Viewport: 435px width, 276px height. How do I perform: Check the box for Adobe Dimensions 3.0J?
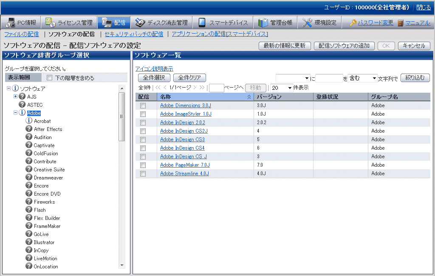pos(143,105)
